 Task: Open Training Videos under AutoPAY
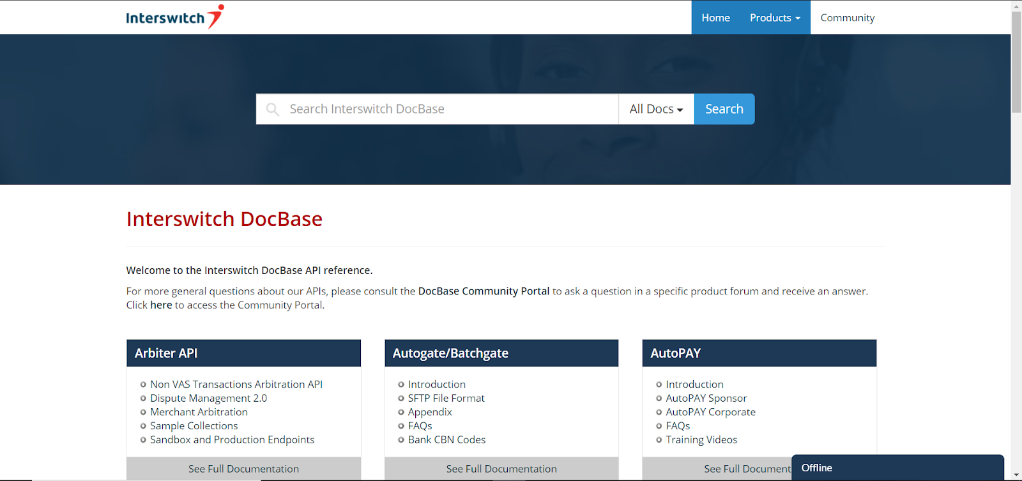click(701, 440)
